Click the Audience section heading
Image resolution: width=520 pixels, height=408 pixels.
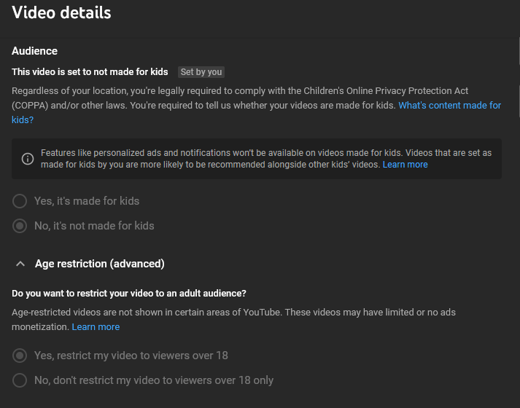click(34, 51)
